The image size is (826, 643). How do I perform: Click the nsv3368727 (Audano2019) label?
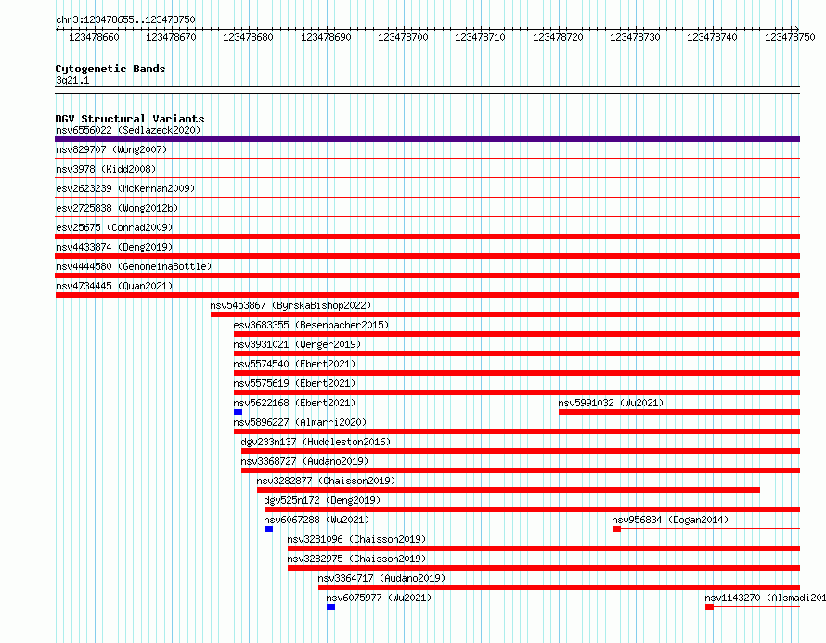pyautogui.click(x=304, y=461)
